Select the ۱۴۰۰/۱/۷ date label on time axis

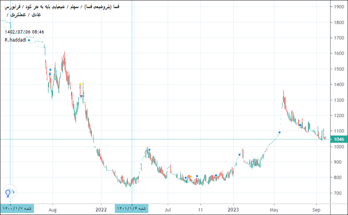click(17, 209)
